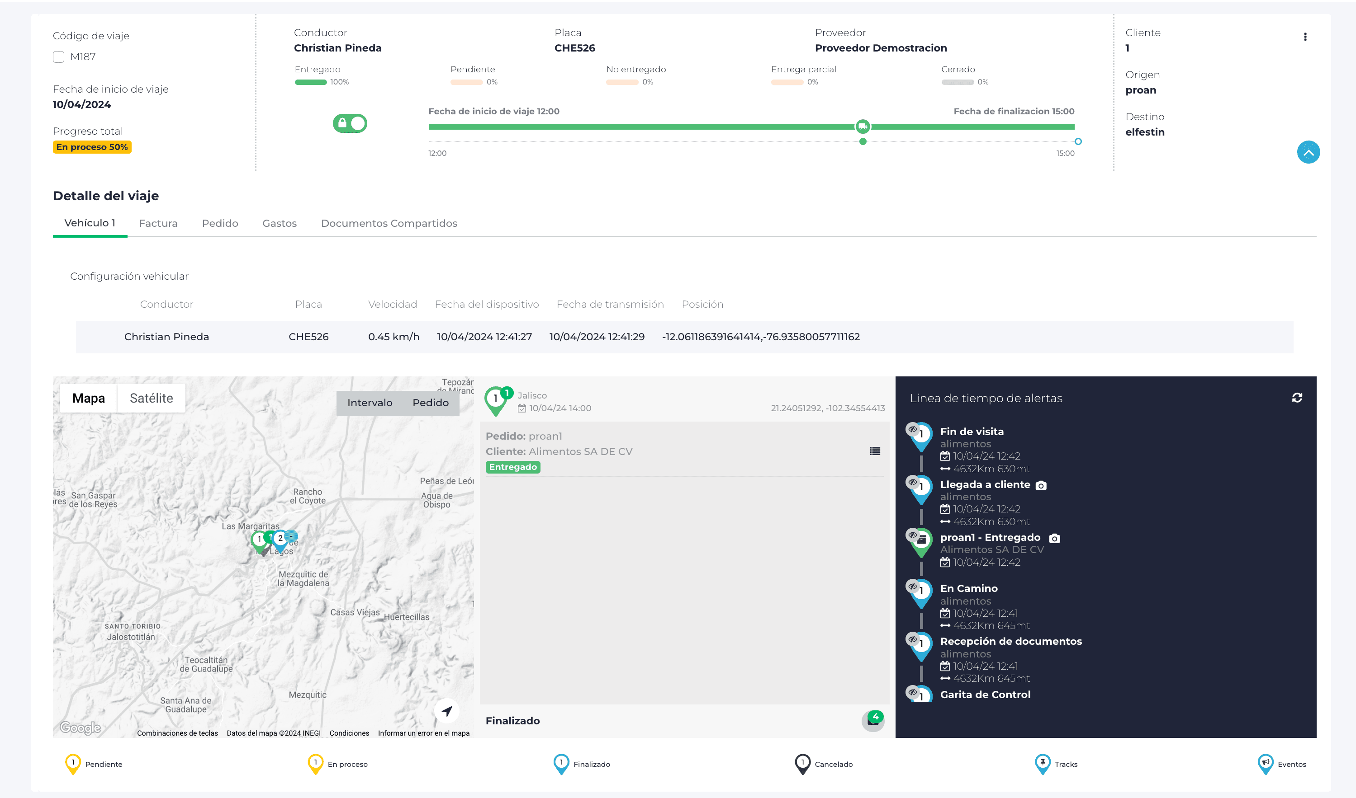Viewport: 1356px width, 798px height.
Task: Refresh the alerts timeline
Action: [1297, 398]
